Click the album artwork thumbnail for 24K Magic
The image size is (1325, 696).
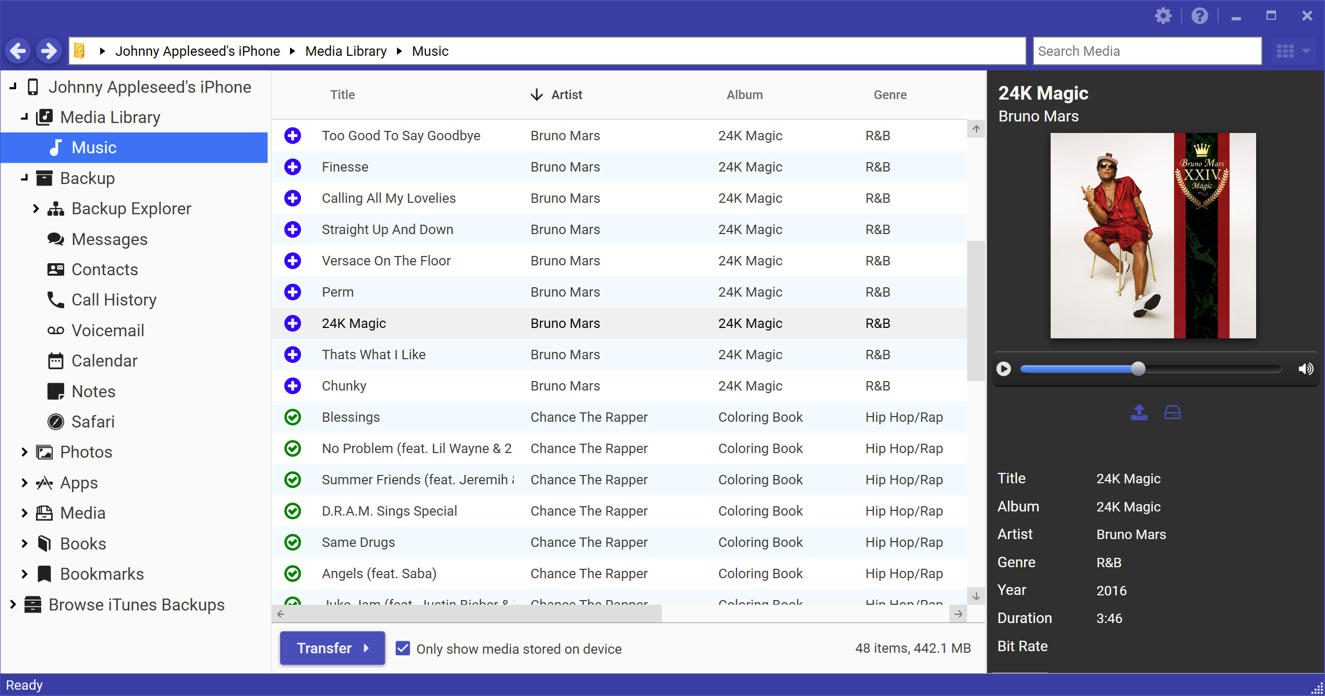[1153, 237]
